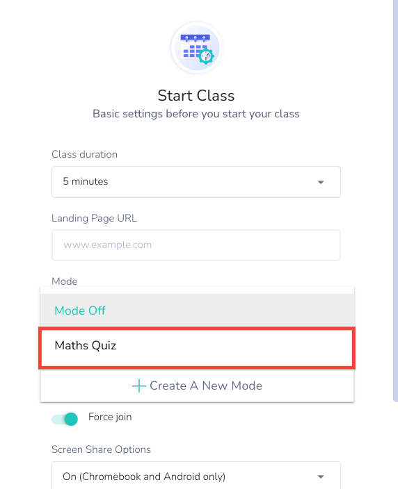This screenshot has height=489, width=398.
Task: Click the calendar clock icon above Start Class
Action: pyautogui.click(x=196, y=48)
